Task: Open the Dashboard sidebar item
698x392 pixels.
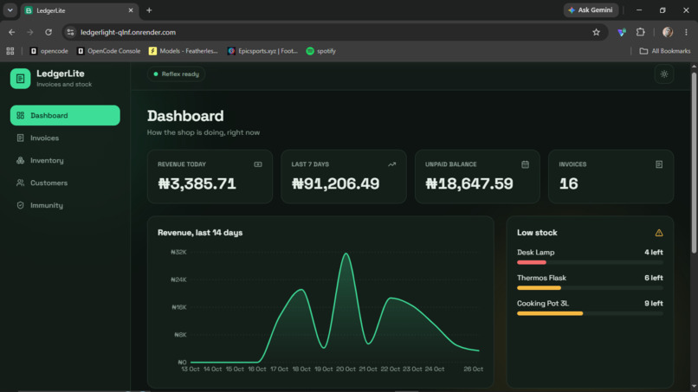Action: pyautogui.click(x=65, y=115)
